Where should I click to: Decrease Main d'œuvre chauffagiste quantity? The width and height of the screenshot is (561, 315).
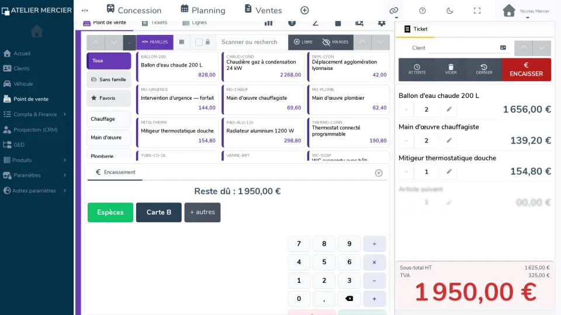(x=407, y=141)
